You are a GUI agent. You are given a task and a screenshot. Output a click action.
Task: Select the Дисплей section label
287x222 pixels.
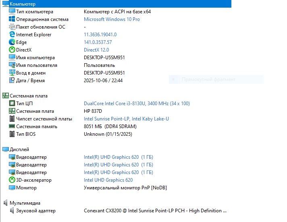click(x=19, y=149)
